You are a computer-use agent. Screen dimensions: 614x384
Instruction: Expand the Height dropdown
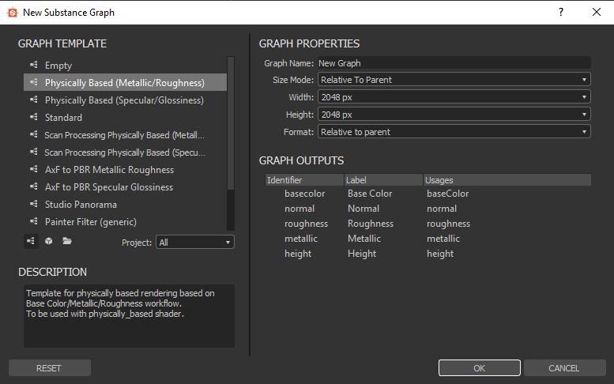click(454, 115)
